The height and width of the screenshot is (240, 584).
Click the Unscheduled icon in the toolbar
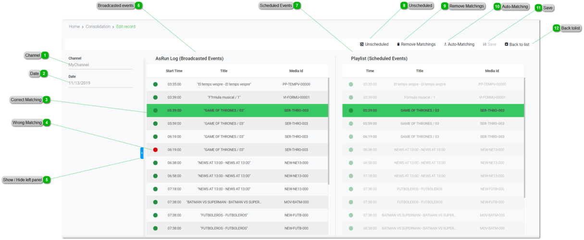tap(362, 44)
